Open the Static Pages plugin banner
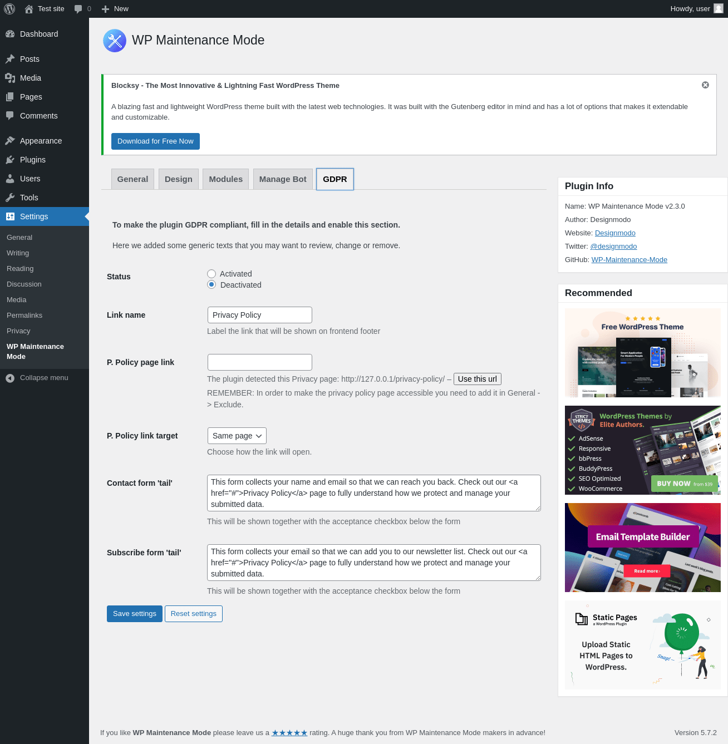Viewport: 728px width, 744px height. click(x=643, y=645)
